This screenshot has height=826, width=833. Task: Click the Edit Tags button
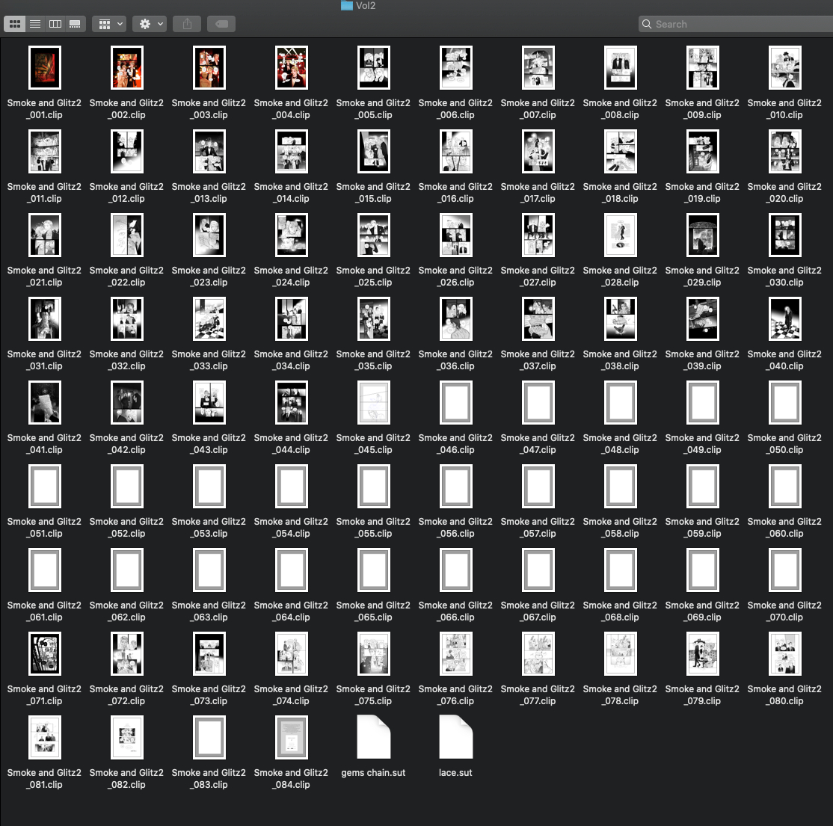pyautogui.click(x=221, y=24)
